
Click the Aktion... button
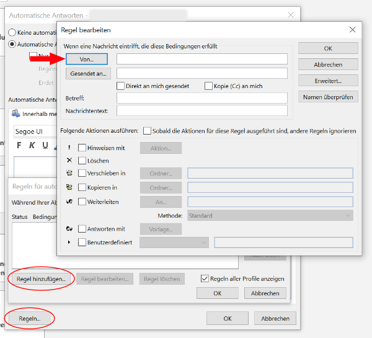tap(161, 148)
